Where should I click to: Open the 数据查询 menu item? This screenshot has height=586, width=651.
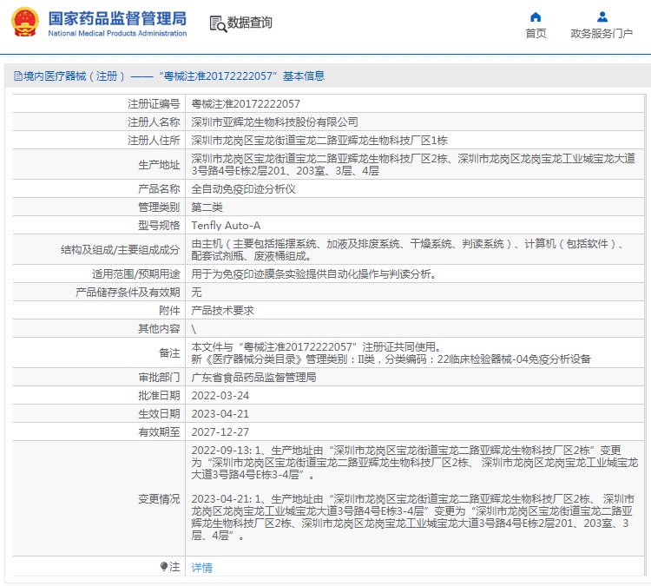[x=249, y=23]
